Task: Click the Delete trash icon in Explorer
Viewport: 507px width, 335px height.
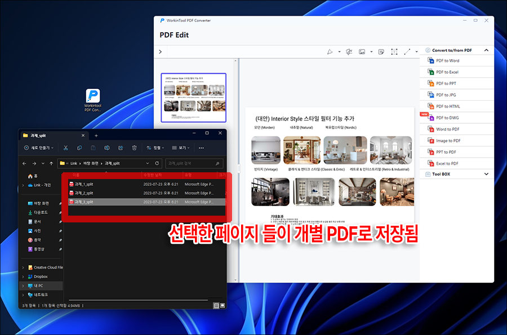Action: click(134, 148)
